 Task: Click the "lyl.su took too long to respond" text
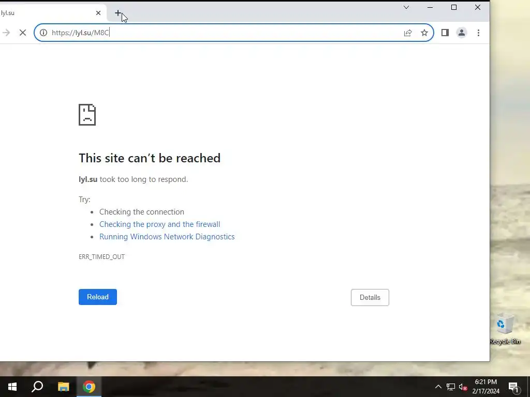(133, 179)
